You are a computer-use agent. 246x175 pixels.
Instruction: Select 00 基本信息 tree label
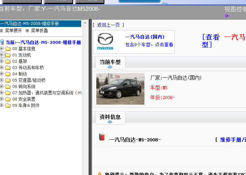[x=24, y=49]
